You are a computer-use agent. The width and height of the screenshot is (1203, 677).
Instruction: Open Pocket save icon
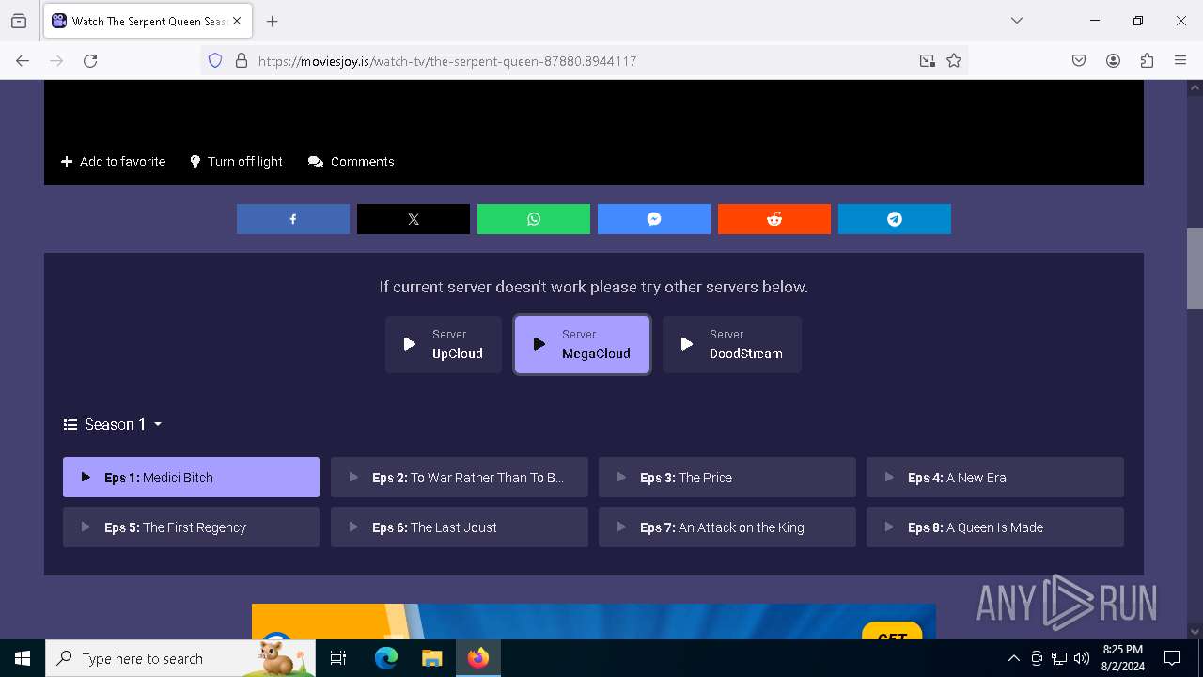click(1079, 60)
